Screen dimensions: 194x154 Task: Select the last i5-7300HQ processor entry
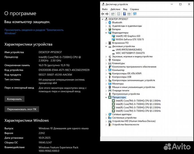pos(138,111)
